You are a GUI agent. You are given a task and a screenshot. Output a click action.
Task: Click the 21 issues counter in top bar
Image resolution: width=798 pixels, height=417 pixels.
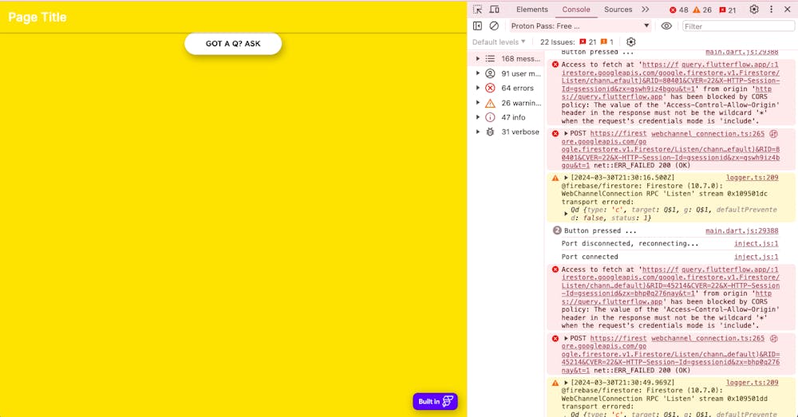(727, 10)
